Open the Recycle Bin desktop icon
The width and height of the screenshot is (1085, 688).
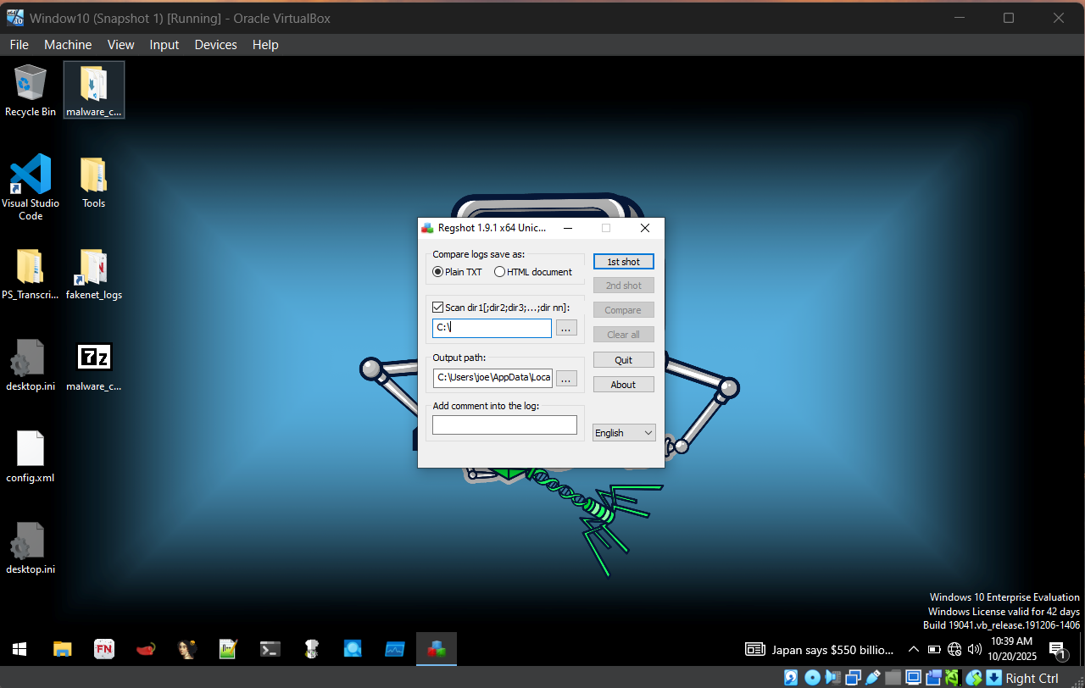pos(31,90)
